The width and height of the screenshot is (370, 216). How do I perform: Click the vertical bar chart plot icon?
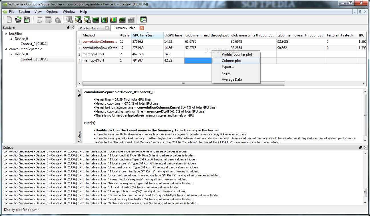pos(104,20)
